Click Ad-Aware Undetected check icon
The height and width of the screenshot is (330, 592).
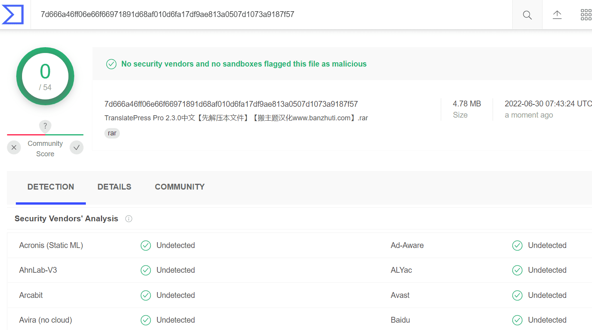pos(517,246)
